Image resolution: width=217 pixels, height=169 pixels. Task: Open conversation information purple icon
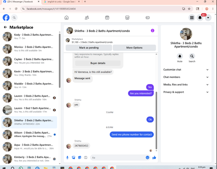tap(152, 30)
